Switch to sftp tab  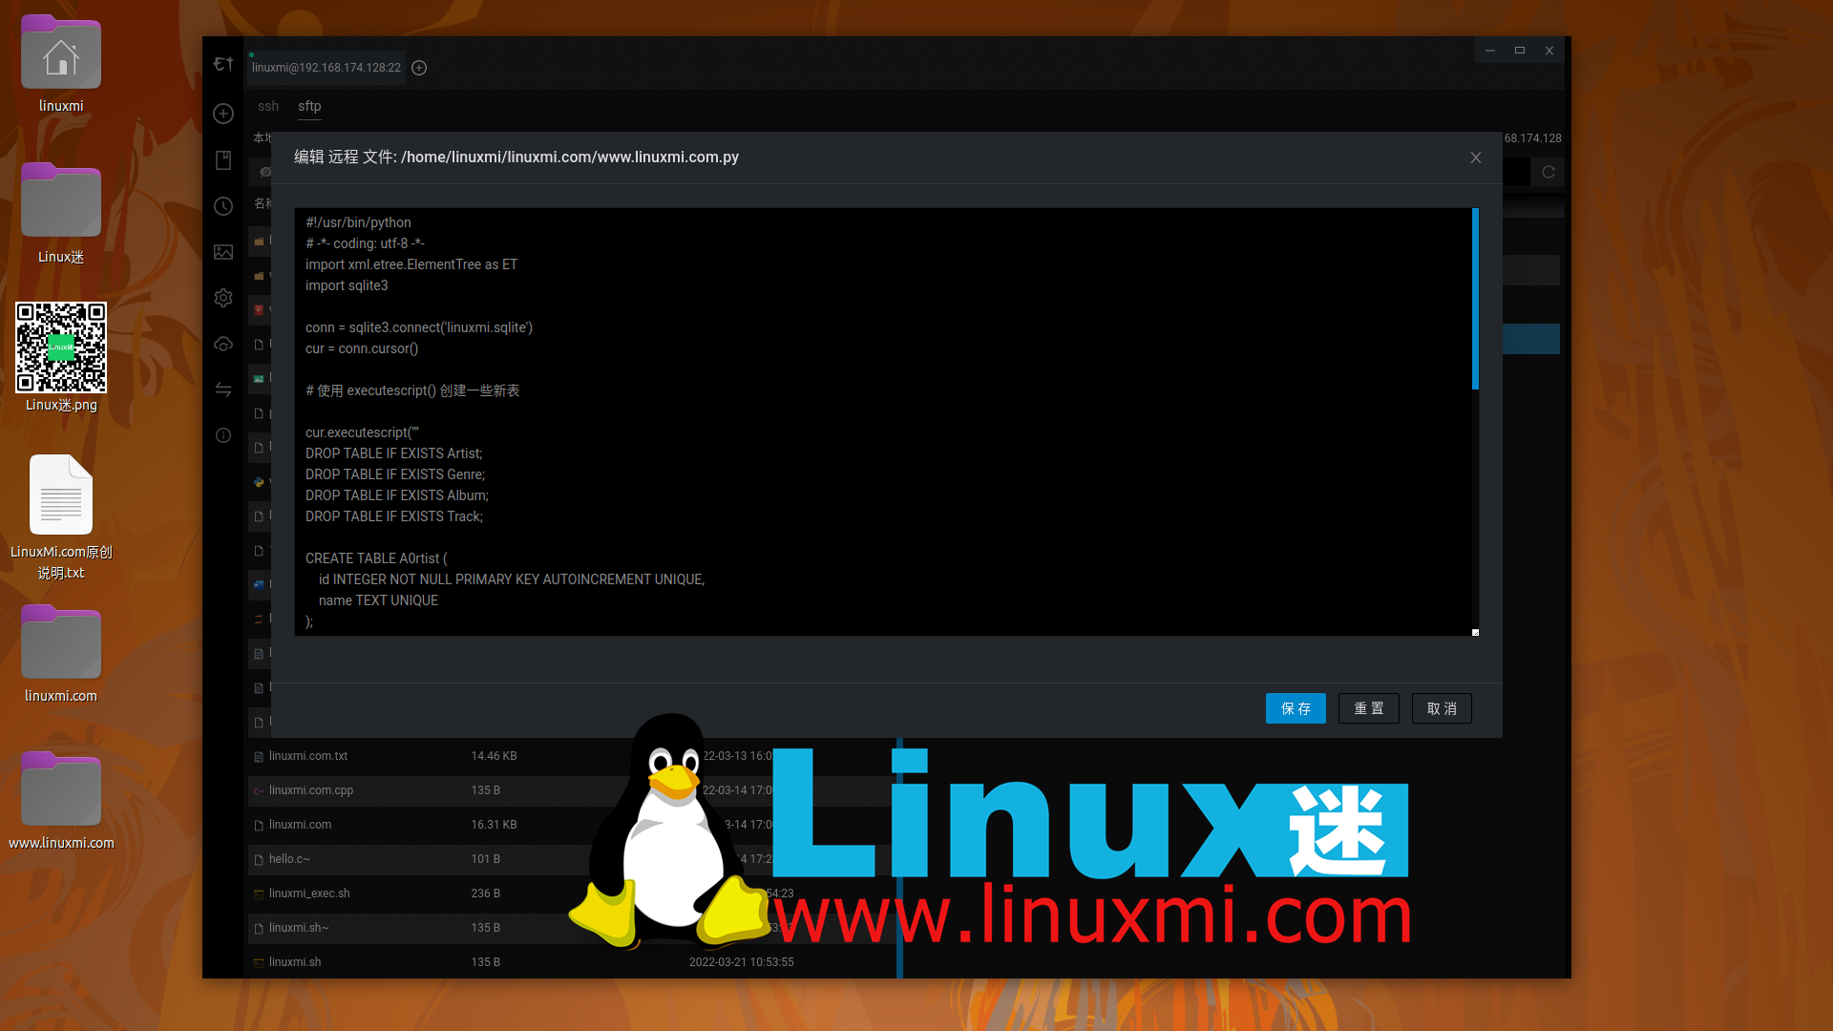(309, 106)
